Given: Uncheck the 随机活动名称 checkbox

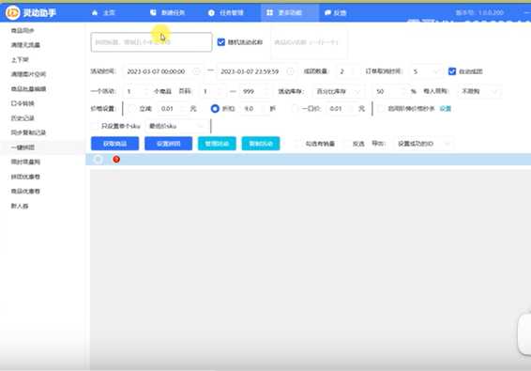Looking at the screenshot, I should [x=221, y=42].
